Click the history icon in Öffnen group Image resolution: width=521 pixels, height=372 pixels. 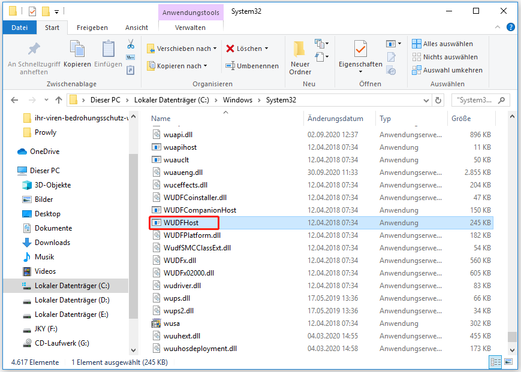coord(391,70)
